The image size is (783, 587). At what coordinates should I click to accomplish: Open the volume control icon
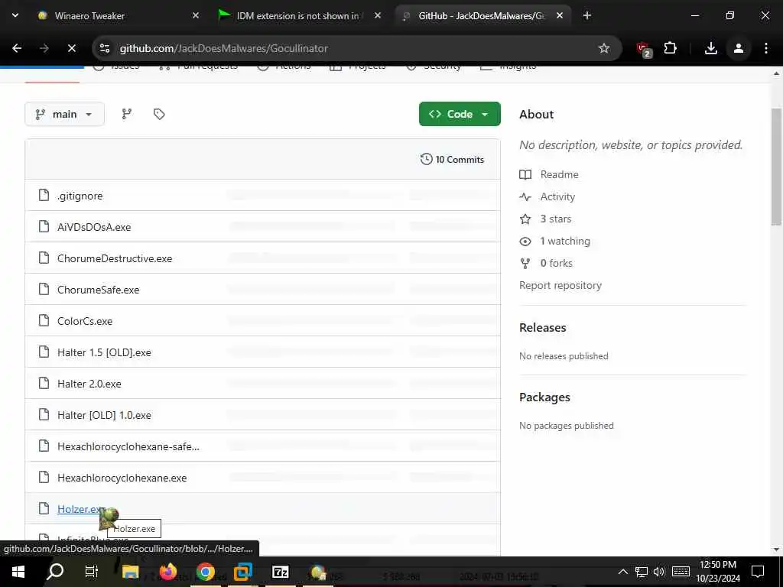click(x=659, y=572)
